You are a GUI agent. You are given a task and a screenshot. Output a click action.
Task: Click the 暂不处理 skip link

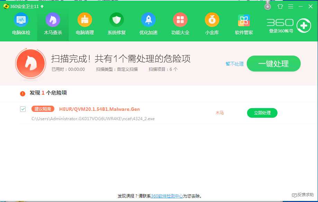coord(234,64)
